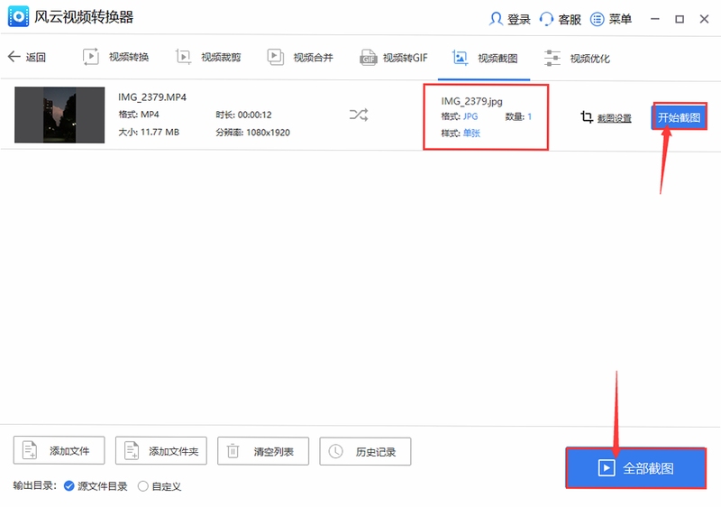Open 客服 headset support icon
This screenshot has width=721, height=507.
(x=546, y=19)
